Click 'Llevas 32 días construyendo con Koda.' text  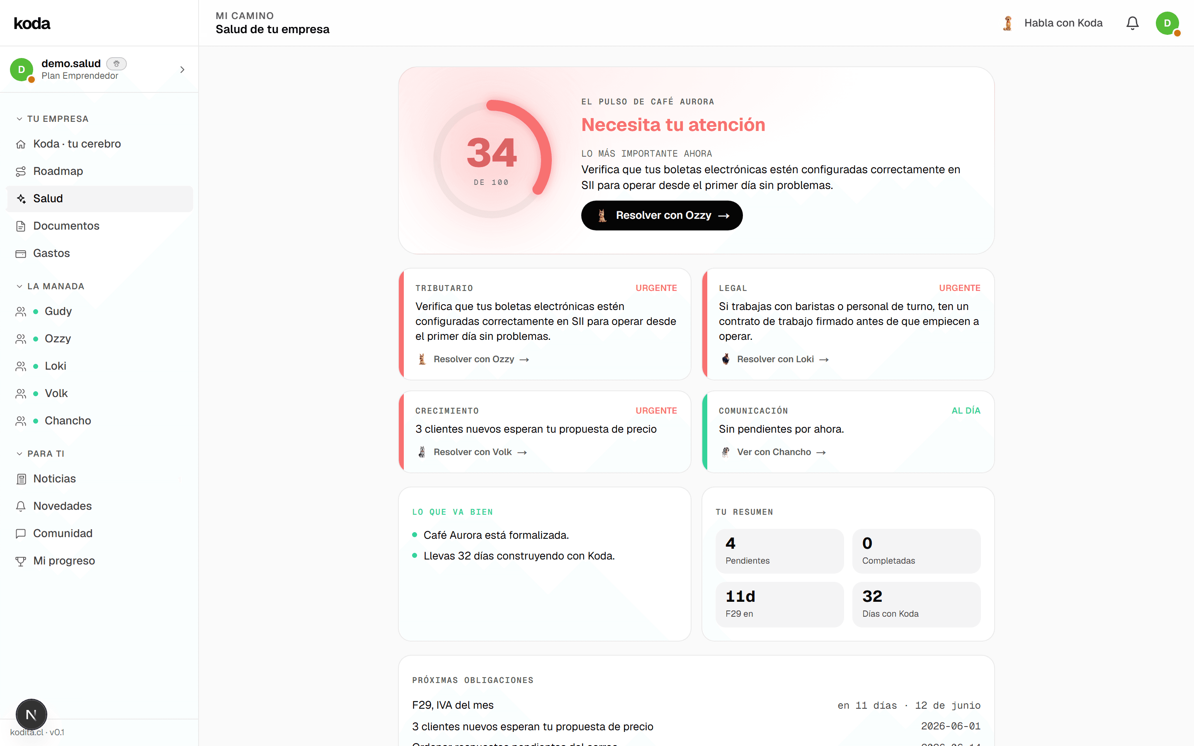click(x=519, y=556)
